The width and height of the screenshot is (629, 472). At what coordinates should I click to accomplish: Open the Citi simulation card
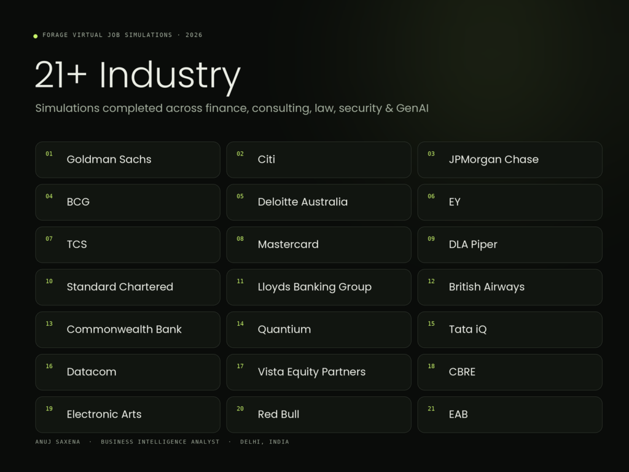tap(319, 160)
